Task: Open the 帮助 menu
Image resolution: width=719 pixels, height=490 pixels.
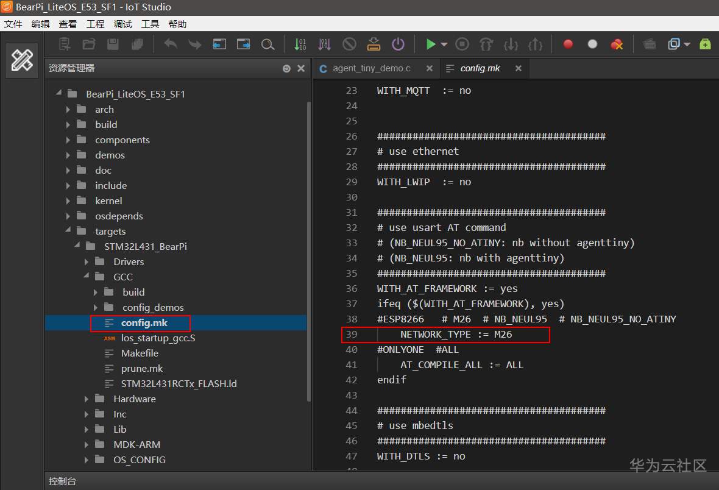Action: (x=177, y=24)
